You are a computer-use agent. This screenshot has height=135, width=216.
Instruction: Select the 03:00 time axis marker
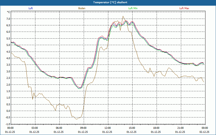tap(35, 128)
